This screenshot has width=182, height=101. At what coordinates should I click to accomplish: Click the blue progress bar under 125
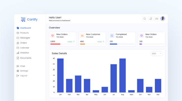click(113, 44)
